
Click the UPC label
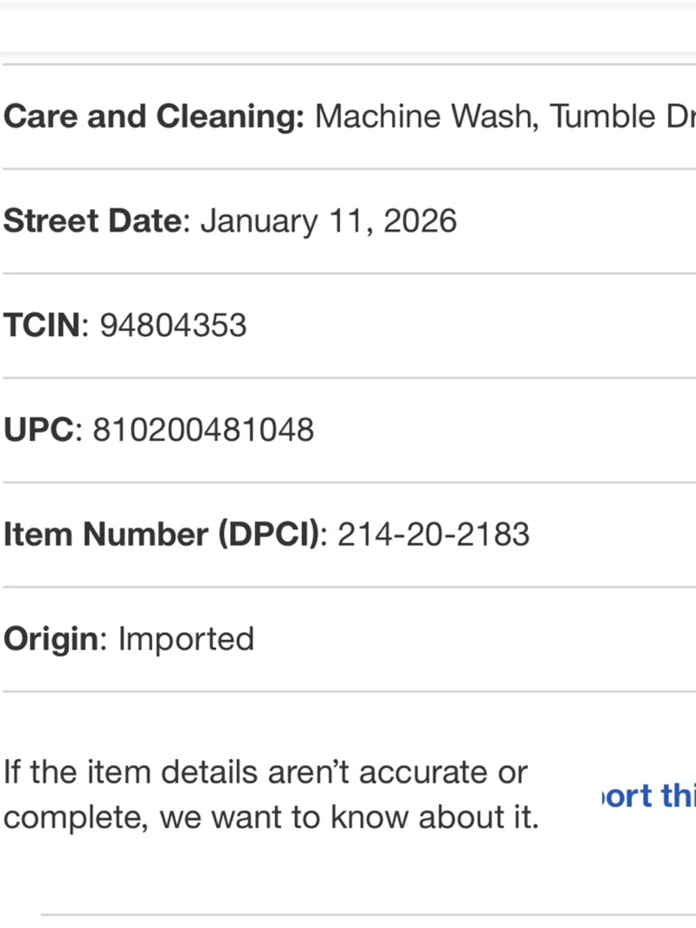pyautogui.click(x=39, y=430)
